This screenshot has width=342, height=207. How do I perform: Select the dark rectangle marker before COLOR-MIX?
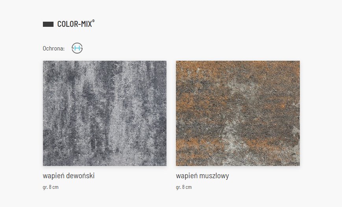(48, 24)
